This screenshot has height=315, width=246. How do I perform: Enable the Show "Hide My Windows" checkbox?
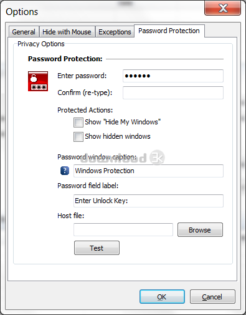tap(78, 122)
